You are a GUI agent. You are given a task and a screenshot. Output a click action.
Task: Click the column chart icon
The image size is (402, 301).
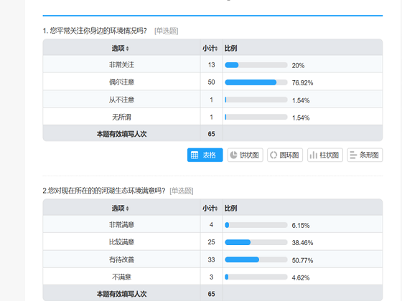(313, 155)
